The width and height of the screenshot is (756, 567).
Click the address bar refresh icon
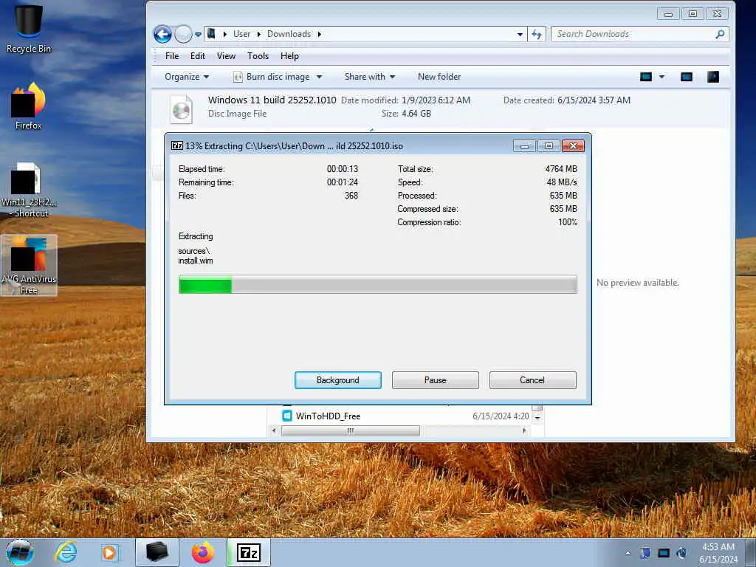click(x=537, y=34)
